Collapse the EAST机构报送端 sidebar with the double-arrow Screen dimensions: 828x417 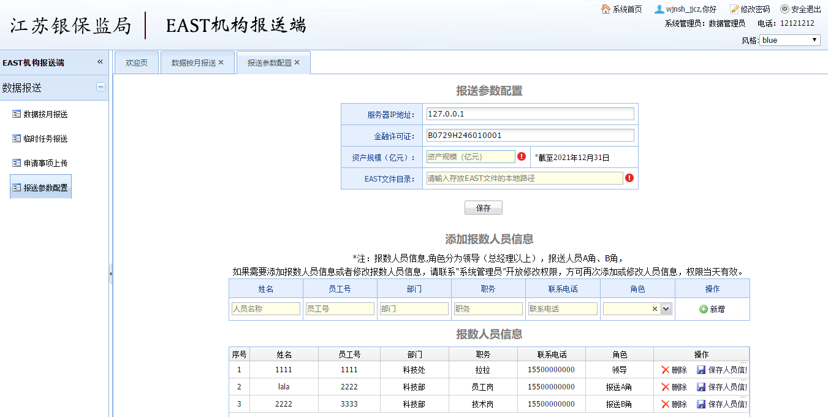(100, 62)
